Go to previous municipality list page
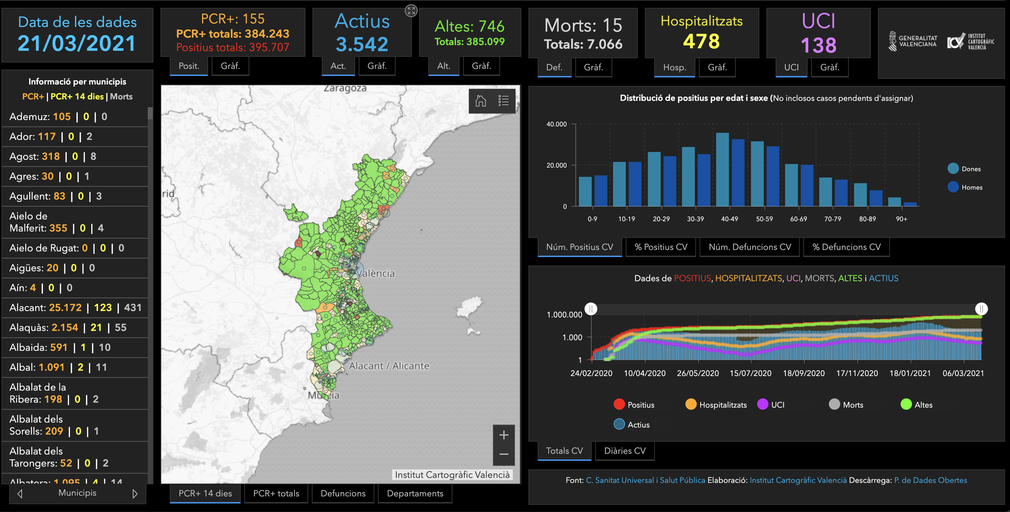Image resolution: width=1010 pixels, height=512 pixels. [20, 494]
